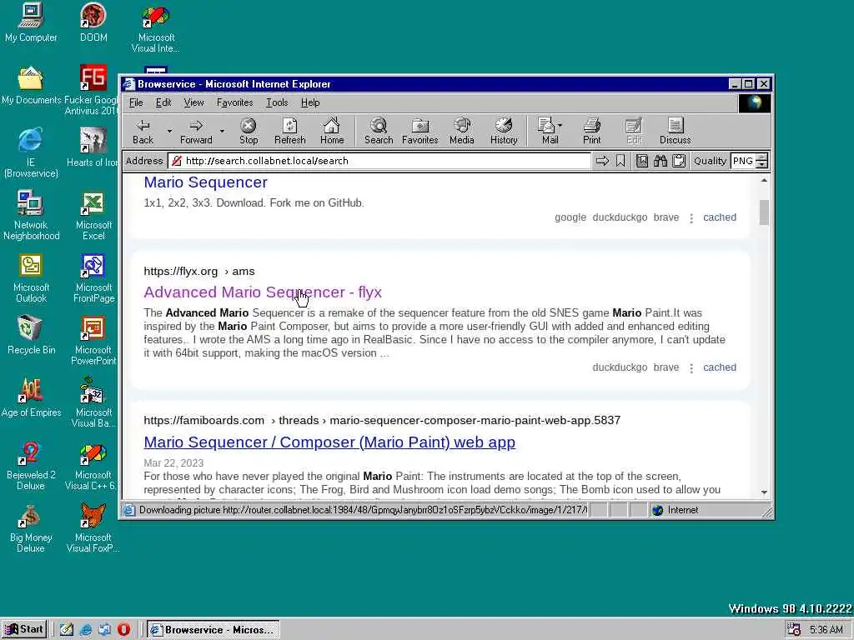Open Mario Sequencer / Composer web app link

pyautogui.click(x=329, y=442)
